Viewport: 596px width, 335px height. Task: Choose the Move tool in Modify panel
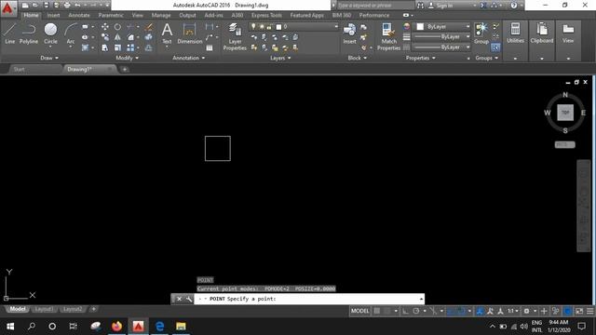pyautogui.click(x=105, y=27)
